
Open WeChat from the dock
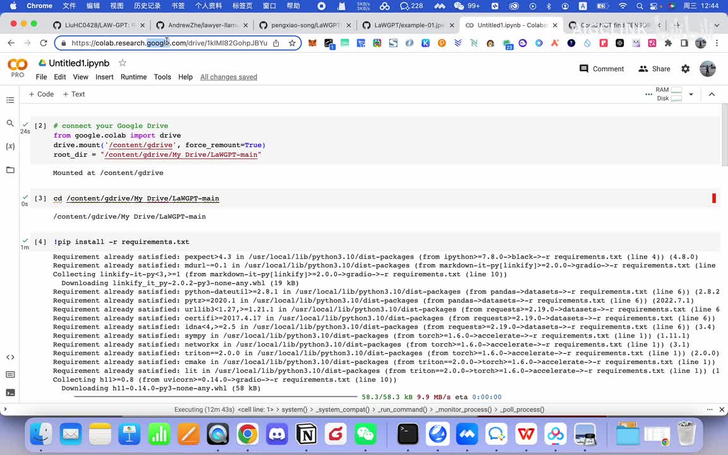click(x=365, y=434)
